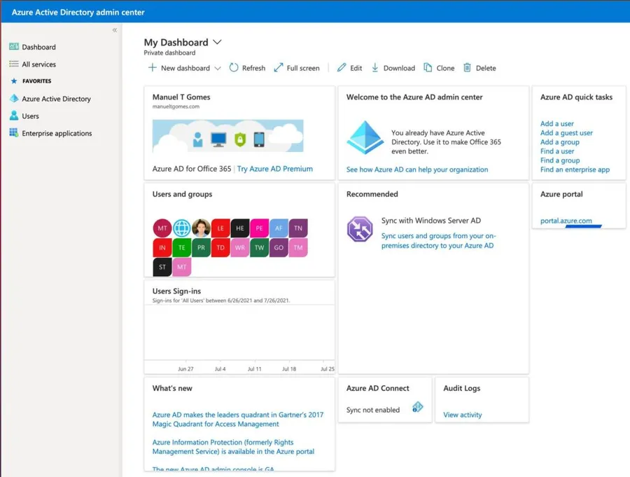Screen dimensions: 630x477
Task: Select the red LE user avatar
Action: 220,228
